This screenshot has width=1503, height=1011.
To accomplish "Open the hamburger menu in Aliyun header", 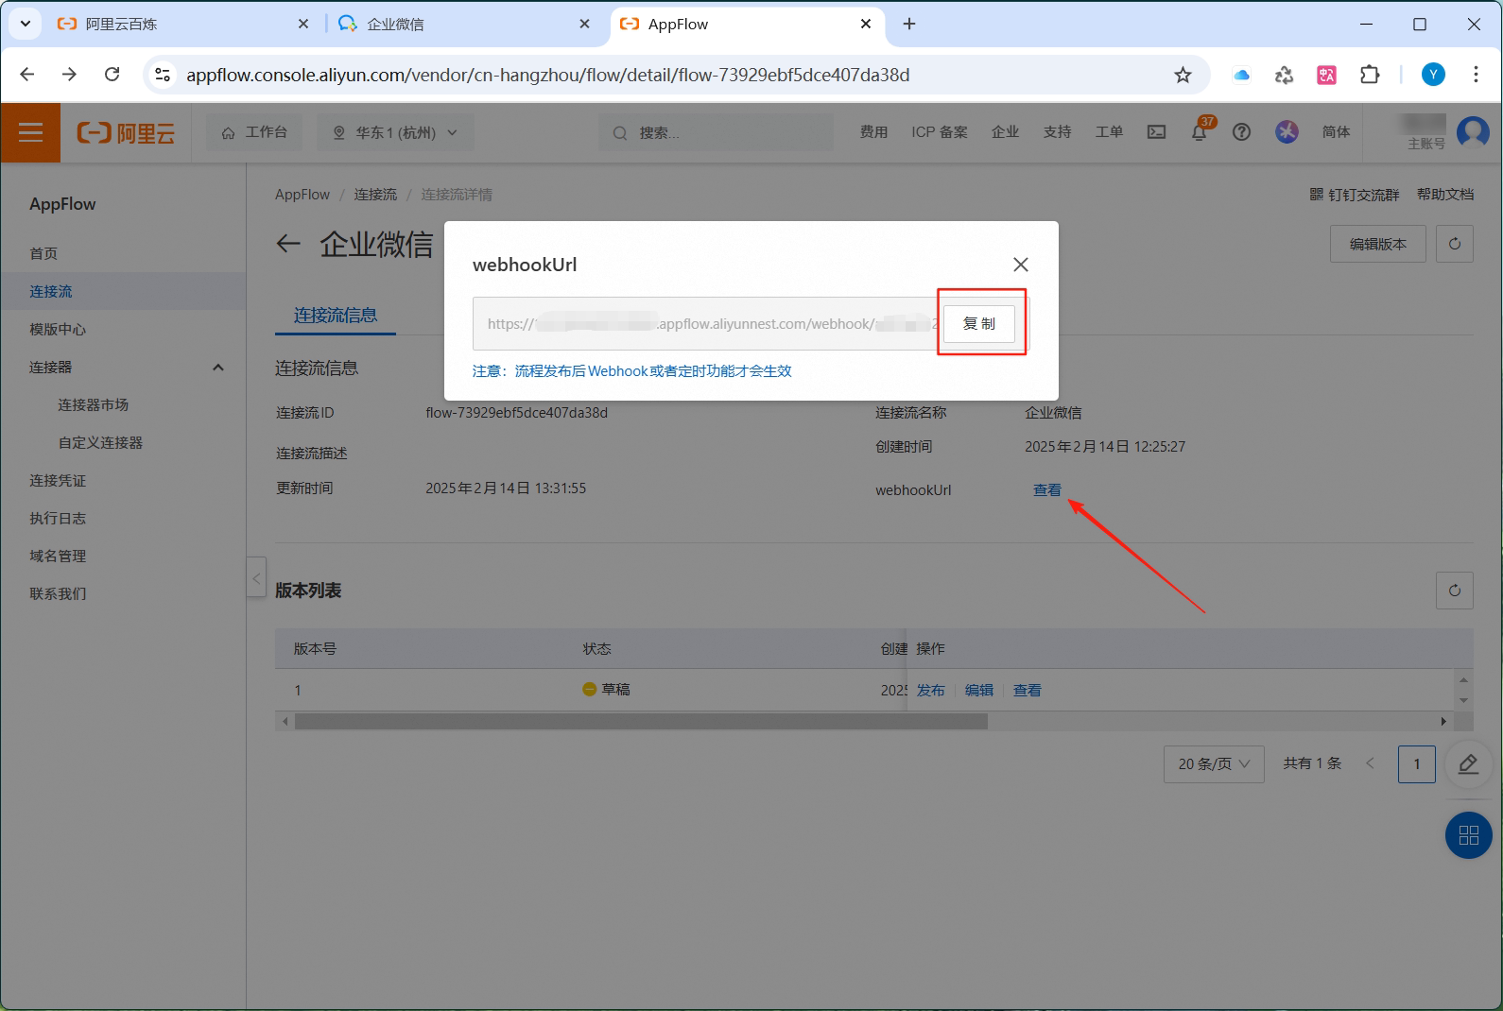I will [30, 132].
